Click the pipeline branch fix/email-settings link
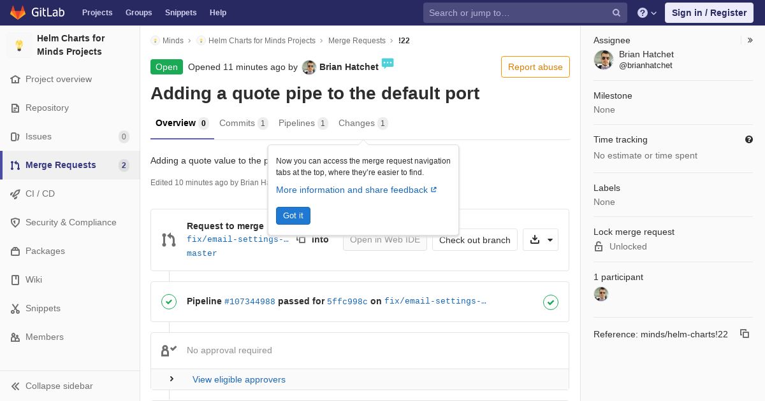This screenshot has height=401, width=765. (x=435, y=302)
